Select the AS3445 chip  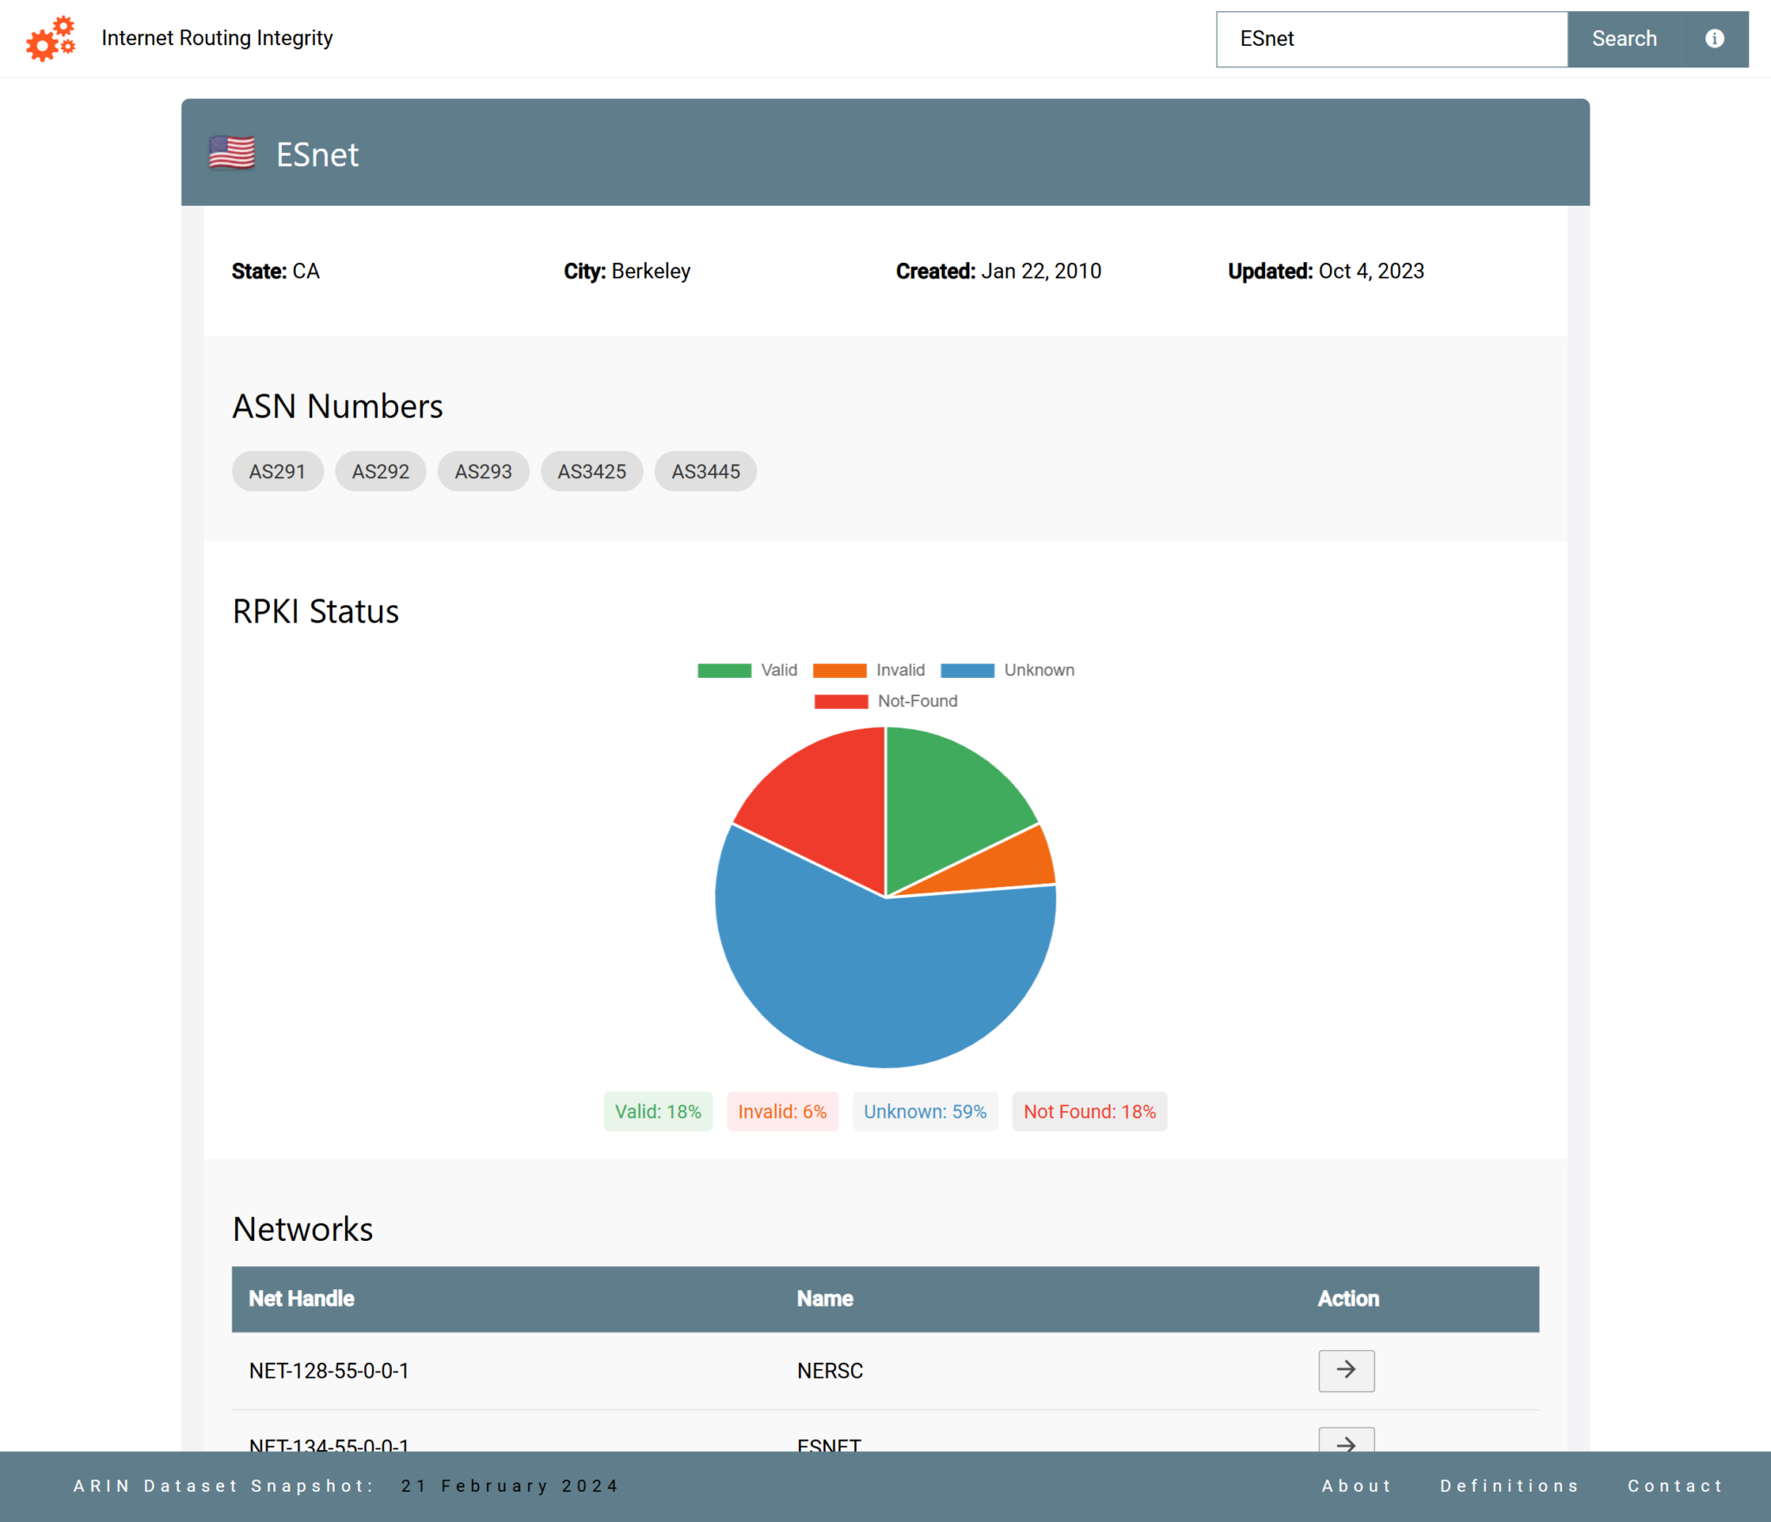coord(706,471)
